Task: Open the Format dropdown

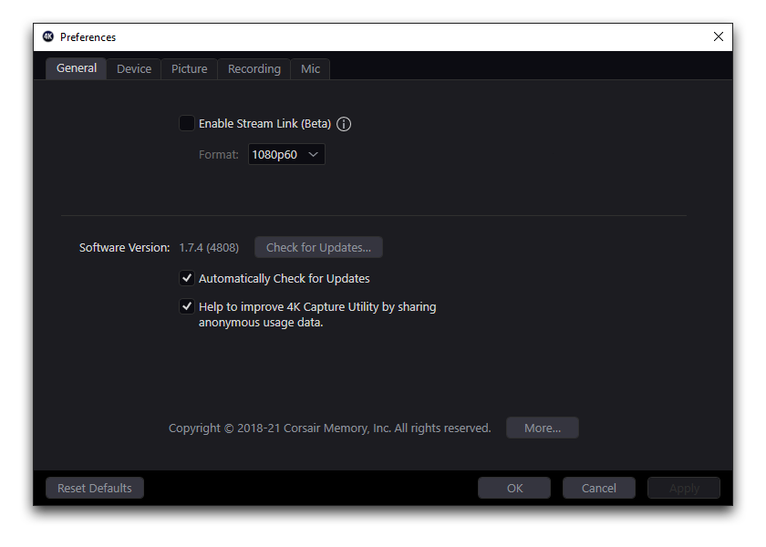Action: 285,154
